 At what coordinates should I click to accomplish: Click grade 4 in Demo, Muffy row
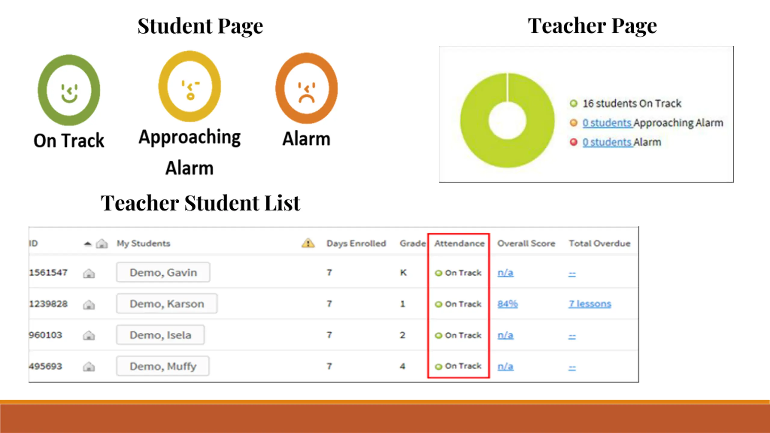pos(402,366)
